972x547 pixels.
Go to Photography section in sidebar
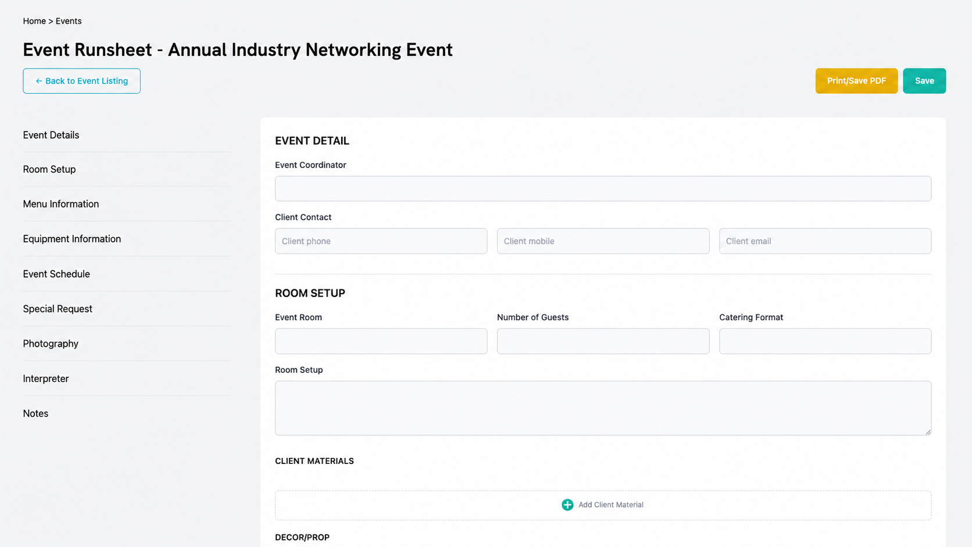point(51,344)
